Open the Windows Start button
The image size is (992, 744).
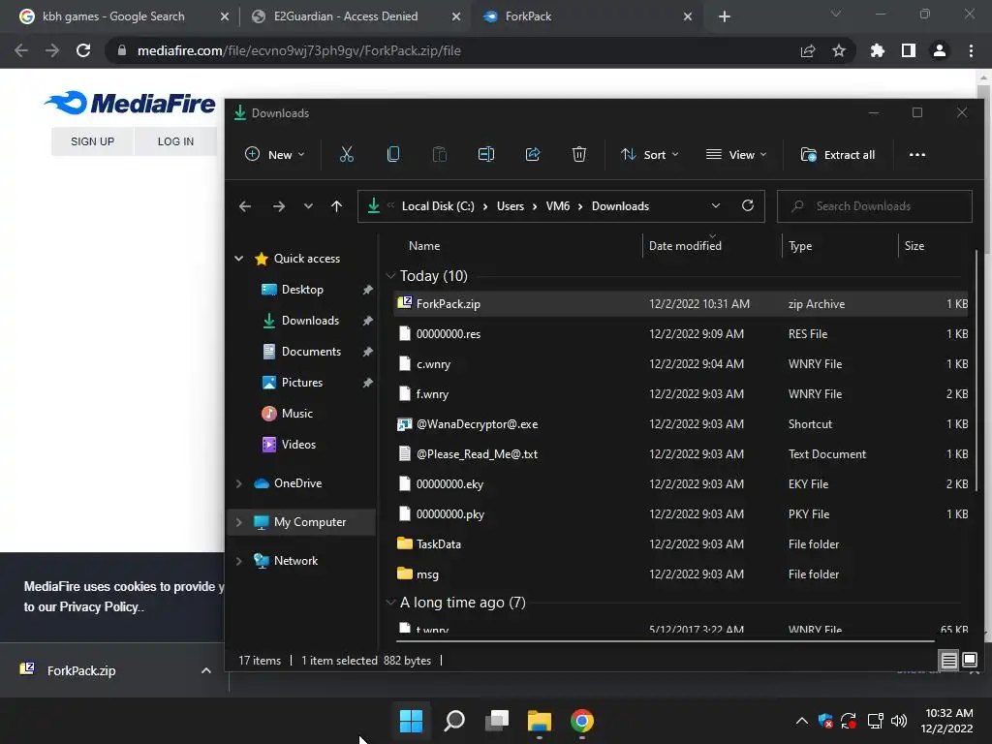(411, 721)
